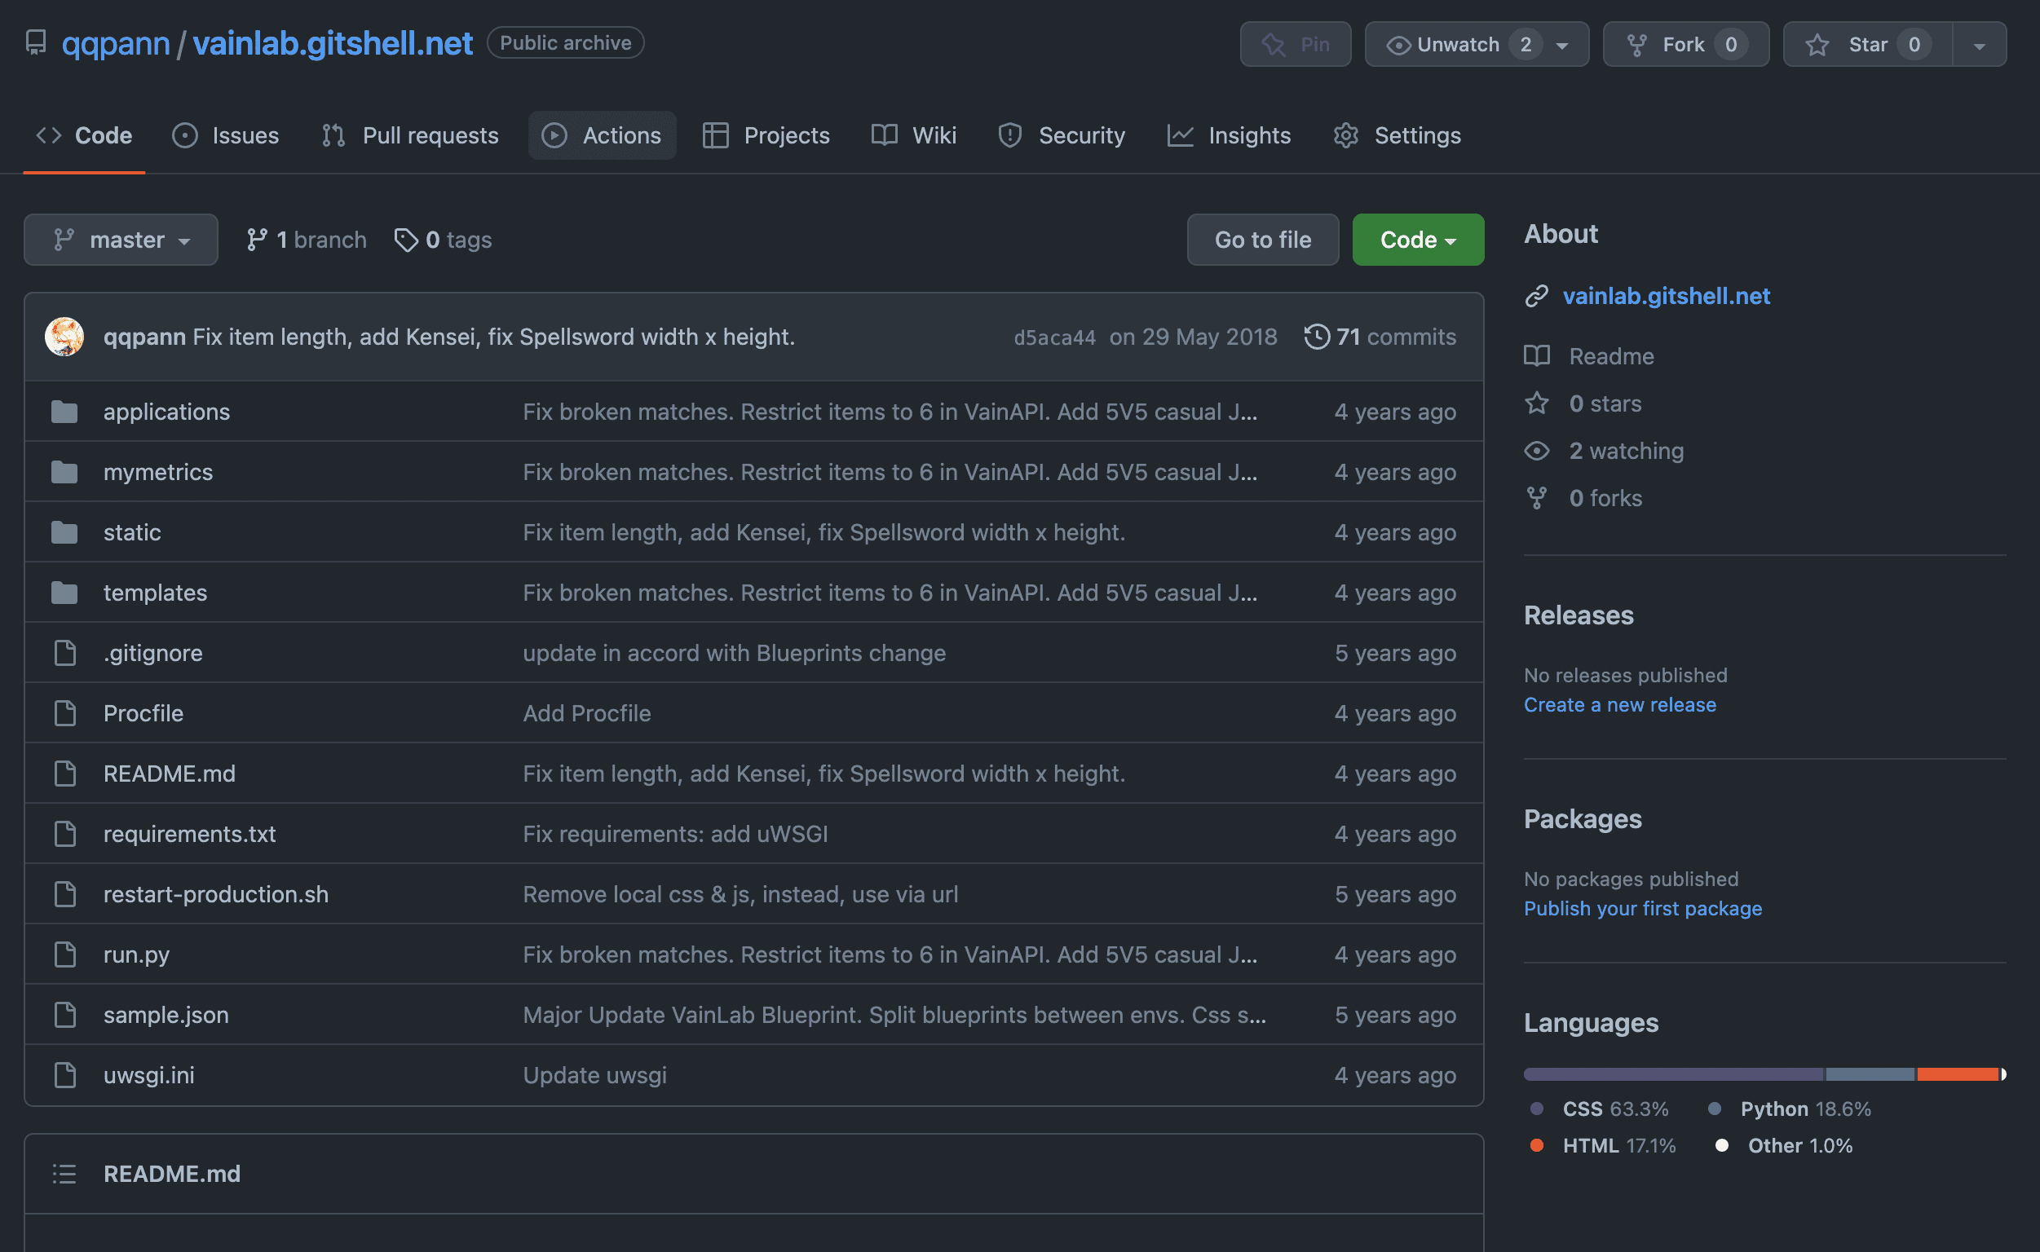
Task: Open the vainlab.gitshell.net repository title link
Action: pos(333,43)
